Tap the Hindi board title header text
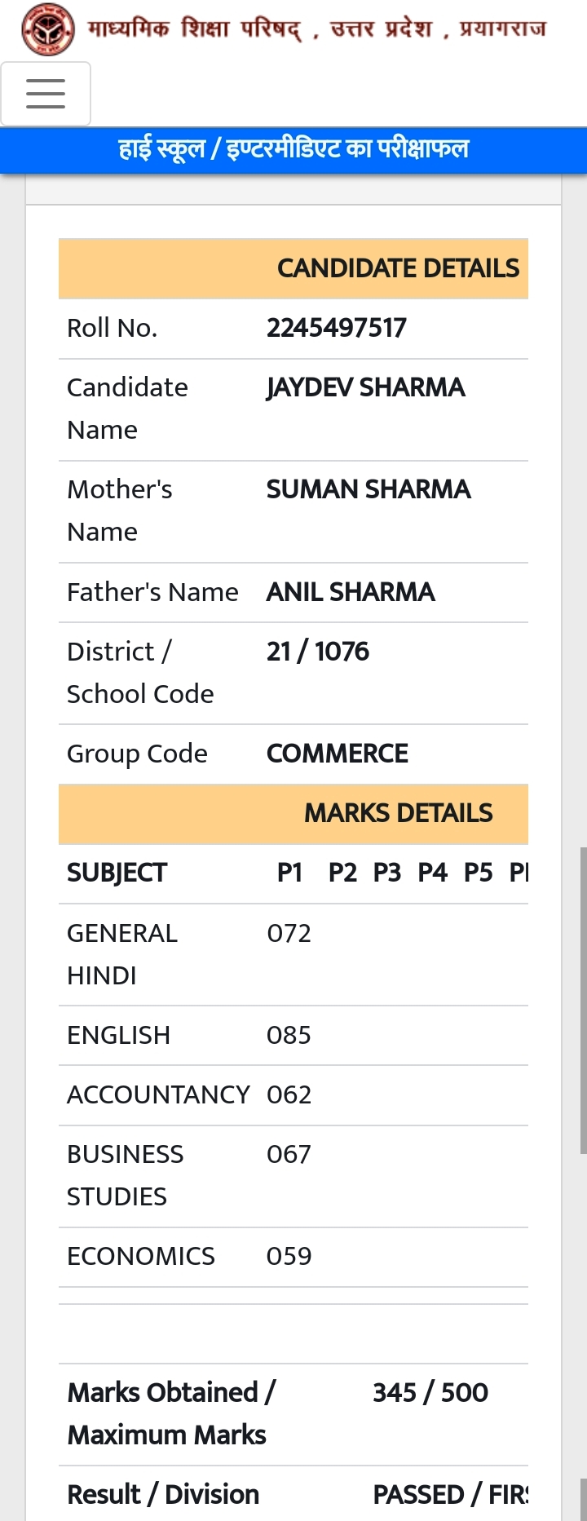 [316, 29]
